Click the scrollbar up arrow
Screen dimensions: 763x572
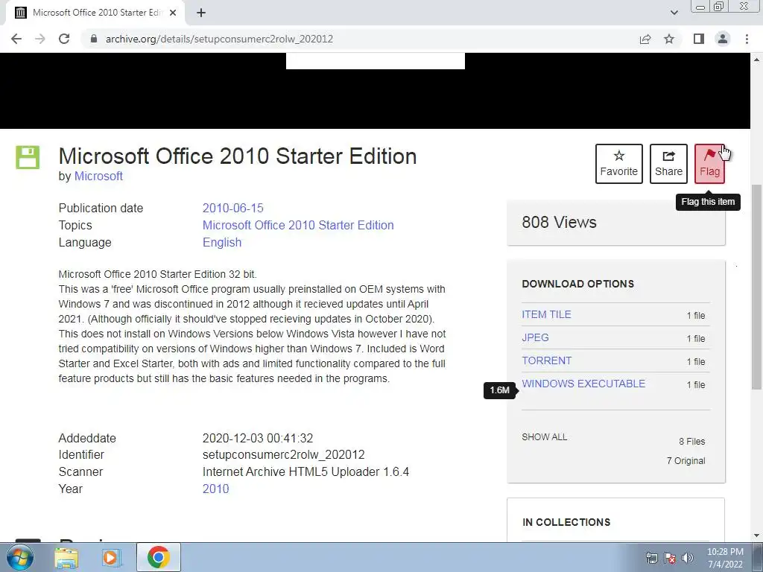[x=757, y=60]
